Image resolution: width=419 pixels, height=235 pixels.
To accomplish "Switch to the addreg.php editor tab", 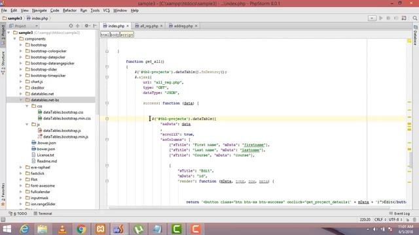I will (x=183, y=26).
